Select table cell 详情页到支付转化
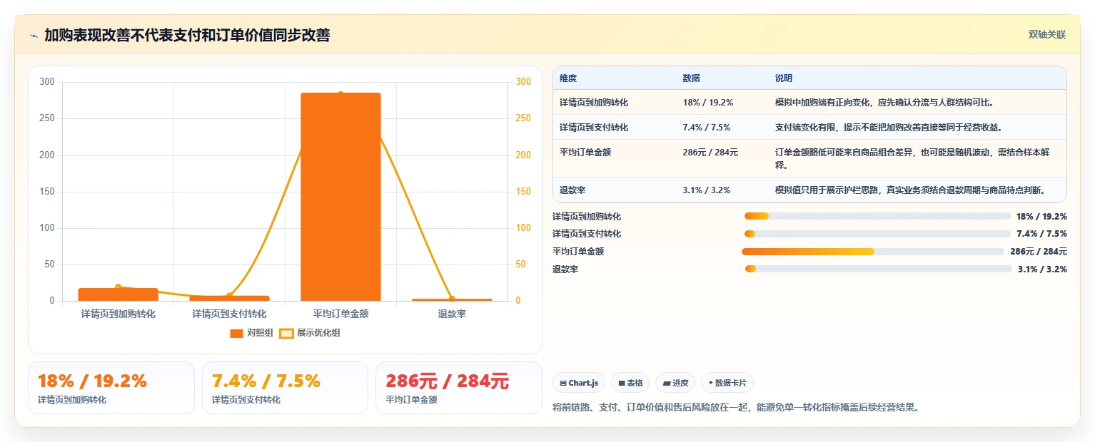This screenshot has height=442, width=1095. click(594, 128)
